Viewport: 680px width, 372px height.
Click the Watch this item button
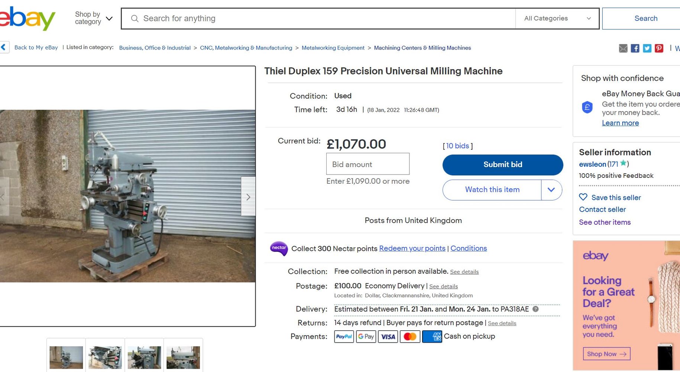(492, 190)
